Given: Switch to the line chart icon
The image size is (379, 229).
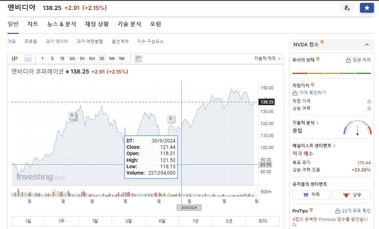Looking at the screenshot, I should pyautogui.click(x=28, y=58).
